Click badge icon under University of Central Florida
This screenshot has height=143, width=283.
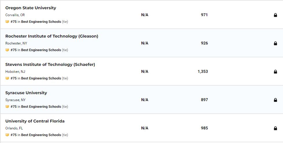point(7,135)
